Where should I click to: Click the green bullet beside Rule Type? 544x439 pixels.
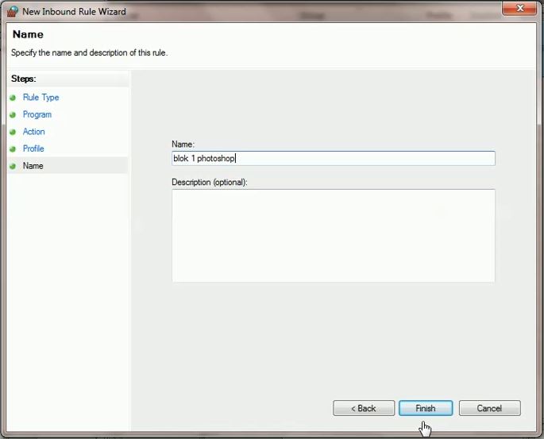click(x=13, y=98)
